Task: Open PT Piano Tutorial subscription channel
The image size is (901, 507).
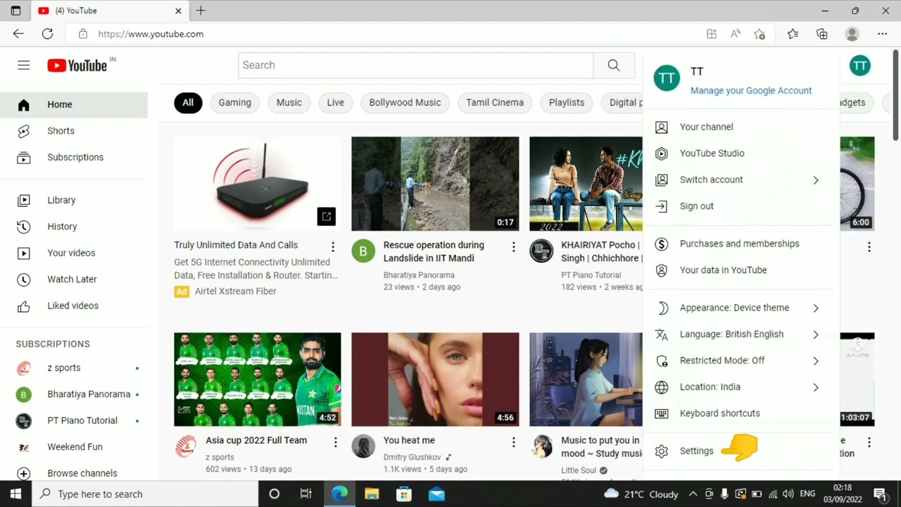Action: (x=74, y=420)
